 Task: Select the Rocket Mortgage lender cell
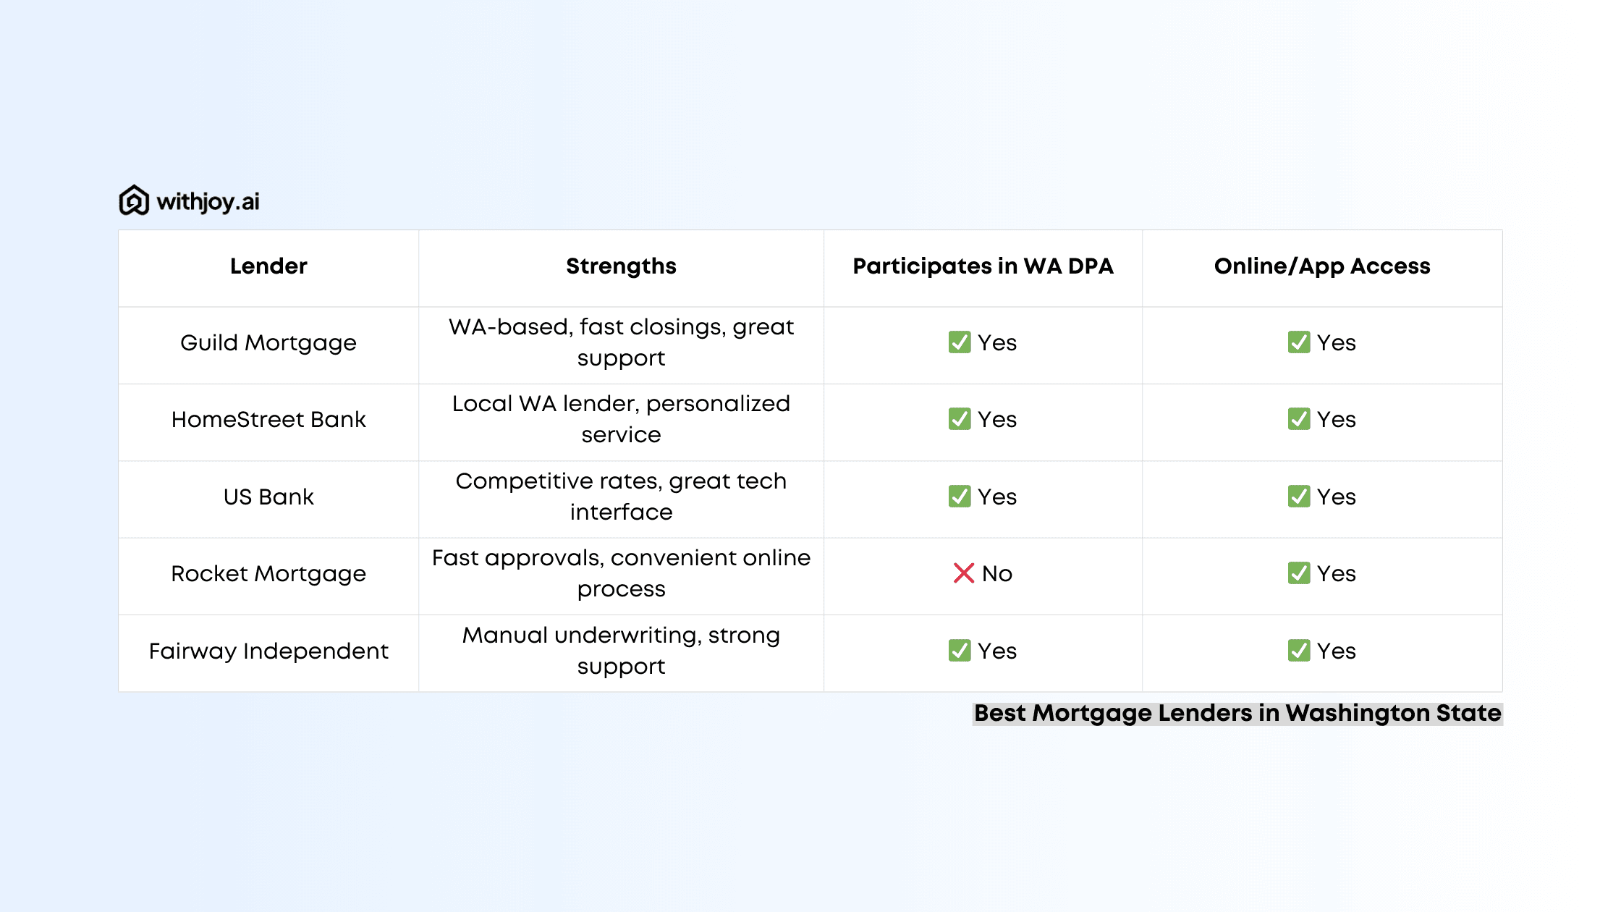point(268,574)
